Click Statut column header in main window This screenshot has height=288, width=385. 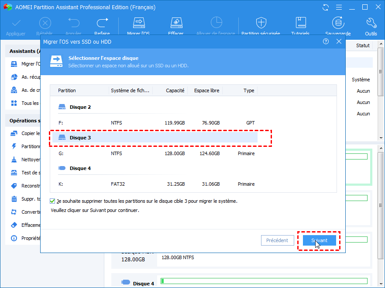[363, 45]
